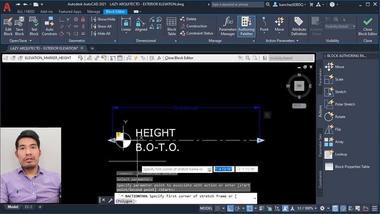Open the Add-ins ribbon tab
This screenshot has height=214, width=380.
tap(46, 11)
